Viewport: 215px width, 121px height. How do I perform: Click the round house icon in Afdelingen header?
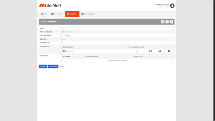point(172,22)
